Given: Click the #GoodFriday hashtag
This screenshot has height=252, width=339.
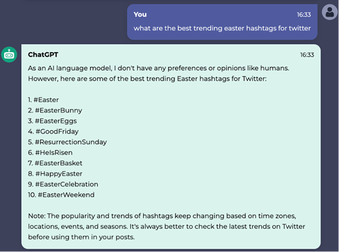Looking at the screenshot, I should [x=57, y=131].
